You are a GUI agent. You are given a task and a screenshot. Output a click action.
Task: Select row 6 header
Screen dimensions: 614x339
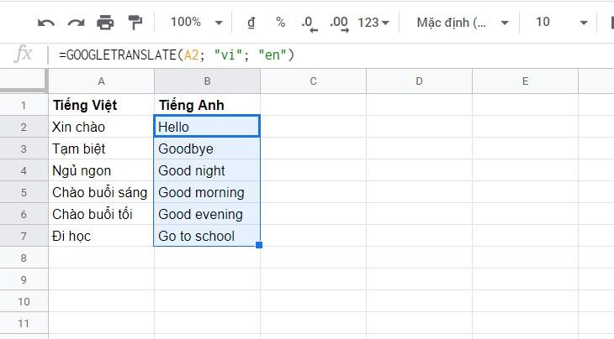tap(24, 215)
